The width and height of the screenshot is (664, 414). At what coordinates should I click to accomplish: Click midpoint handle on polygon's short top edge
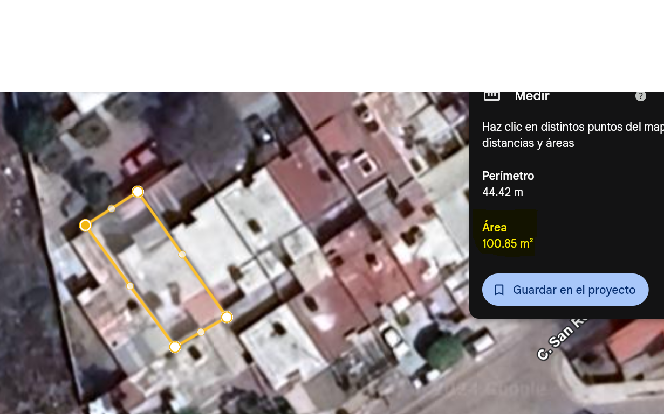point(112,208)
